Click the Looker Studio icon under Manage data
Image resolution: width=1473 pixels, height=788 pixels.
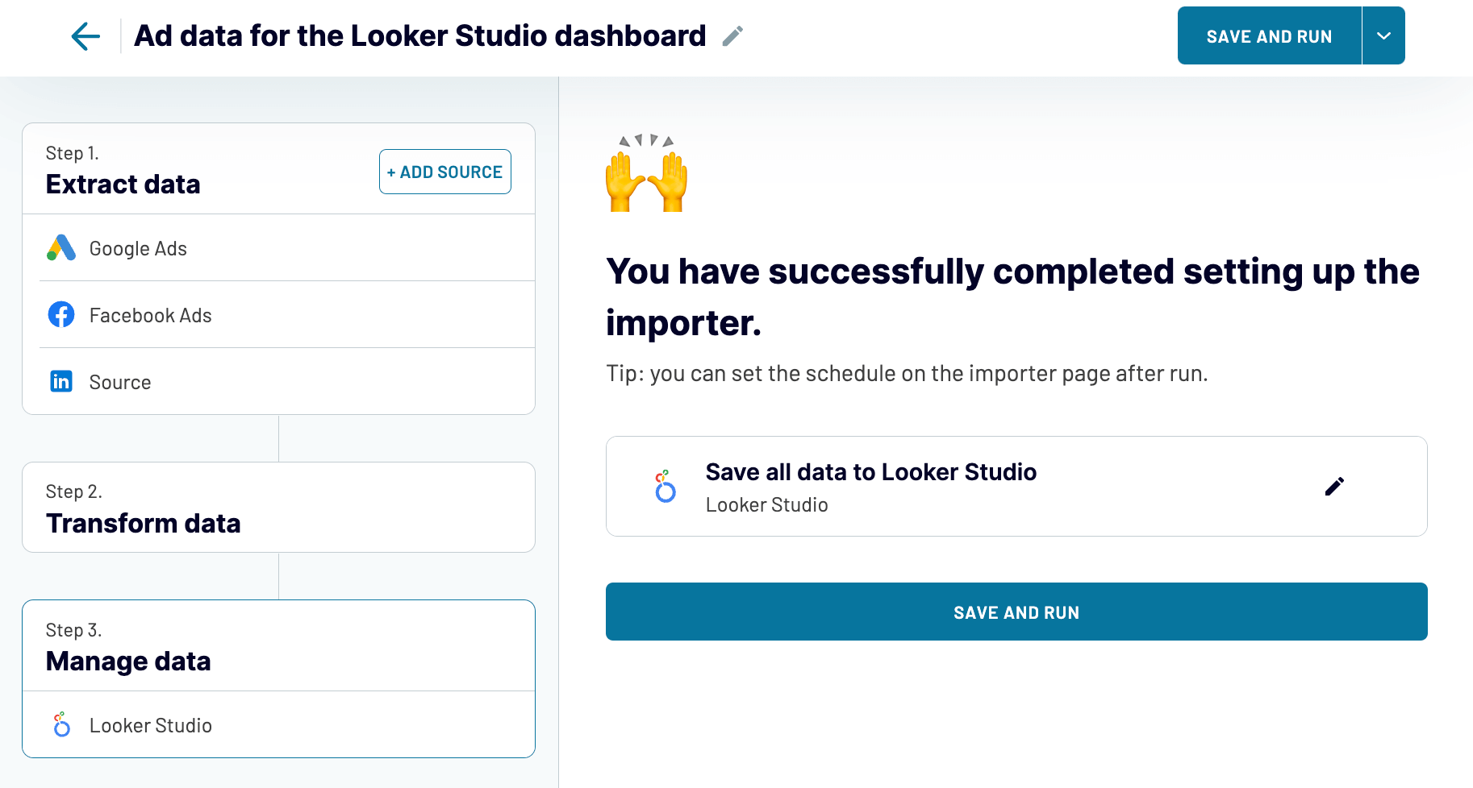61,724
